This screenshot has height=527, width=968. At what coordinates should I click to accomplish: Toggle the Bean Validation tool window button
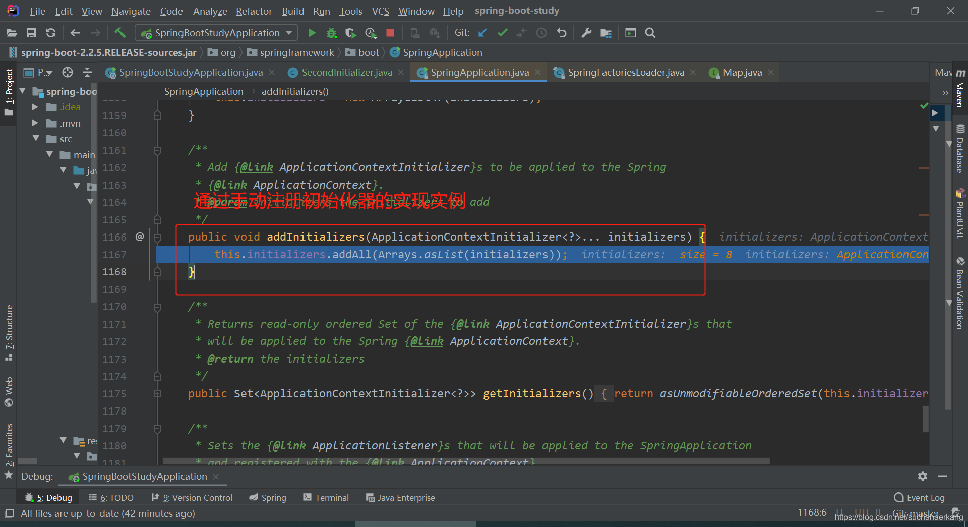(x=960, y=294)
